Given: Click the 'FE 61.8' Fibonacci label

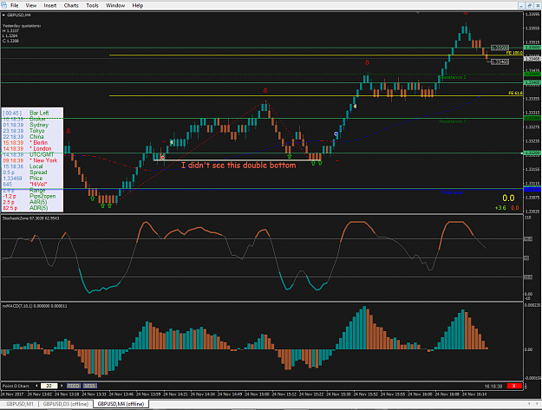Looking at the screenshot, I should pos(515,93).
